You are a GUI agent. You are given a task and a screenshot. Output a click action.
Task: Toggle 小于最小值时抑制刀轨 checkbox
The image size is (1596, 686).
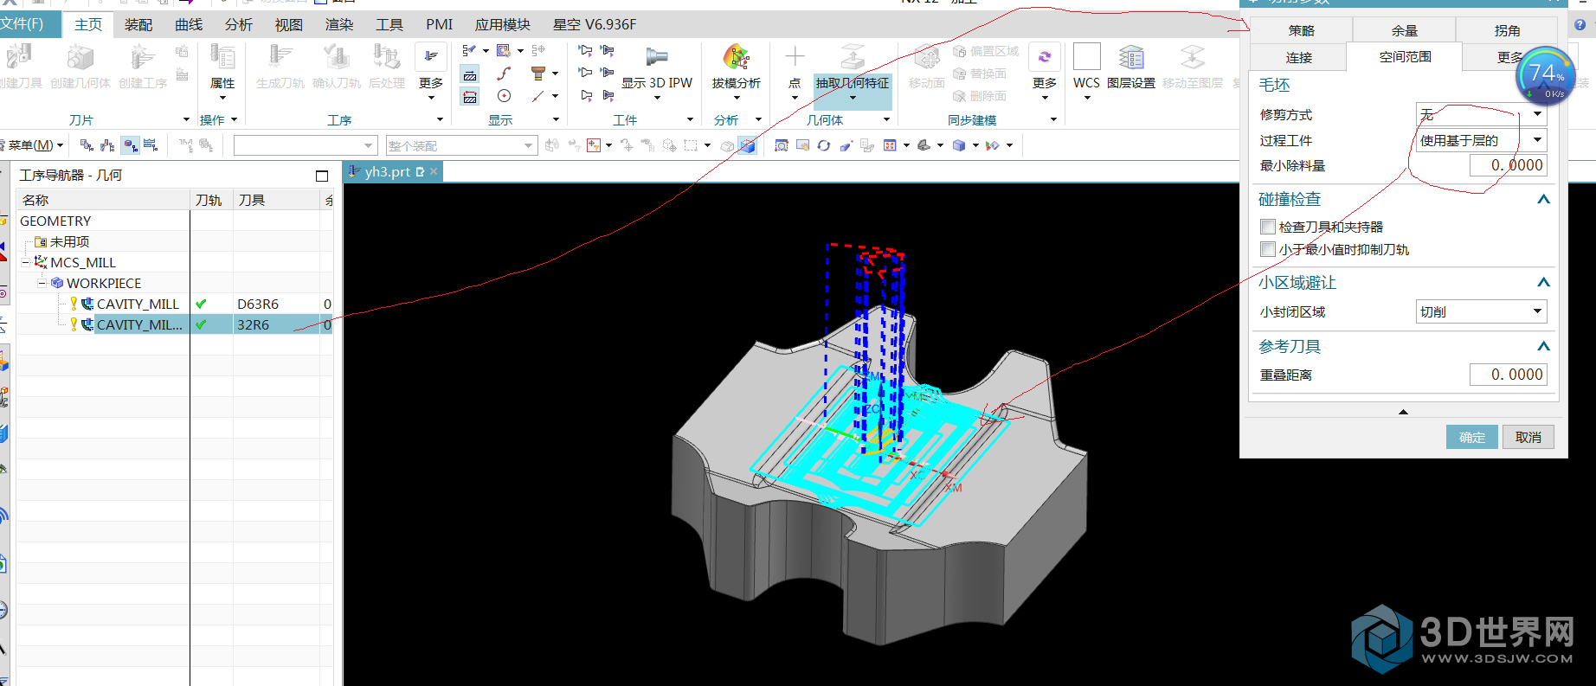(x=1268, y=249)
